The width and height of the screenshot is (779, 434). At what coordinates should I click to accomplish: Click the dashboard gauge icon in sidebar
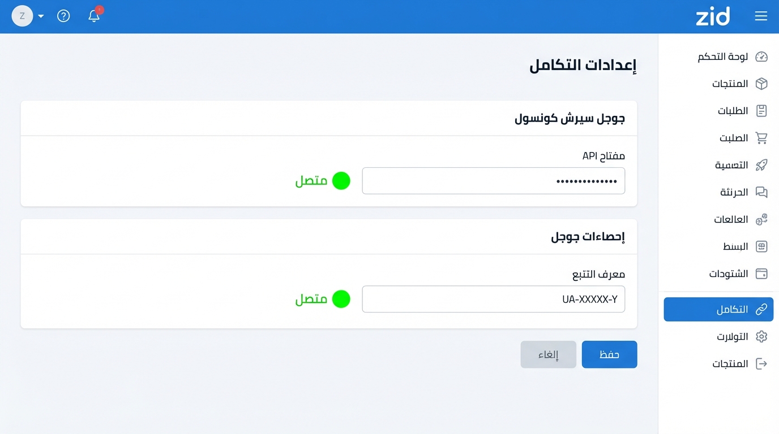761,57
